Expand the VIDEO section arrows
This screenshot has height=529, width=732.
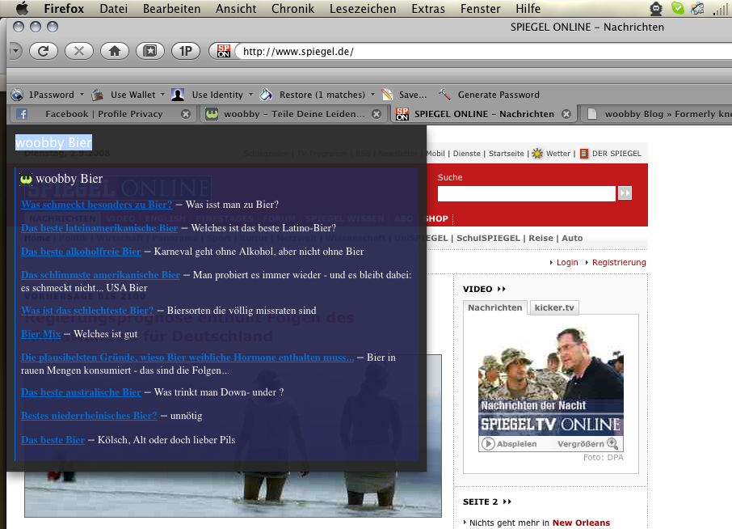[502, 289]
